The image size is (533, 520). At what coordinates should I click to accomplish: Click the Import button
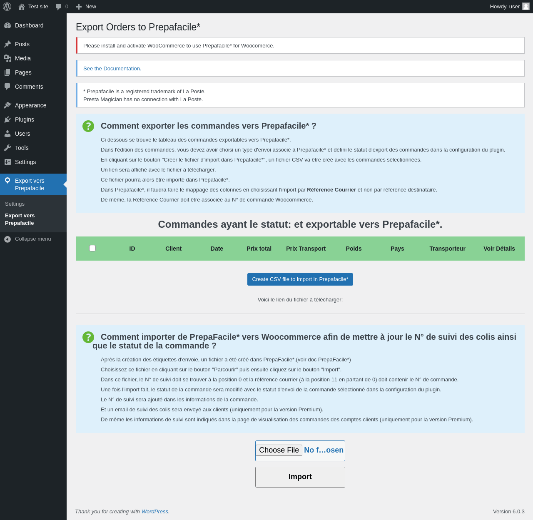pos(300,477)
